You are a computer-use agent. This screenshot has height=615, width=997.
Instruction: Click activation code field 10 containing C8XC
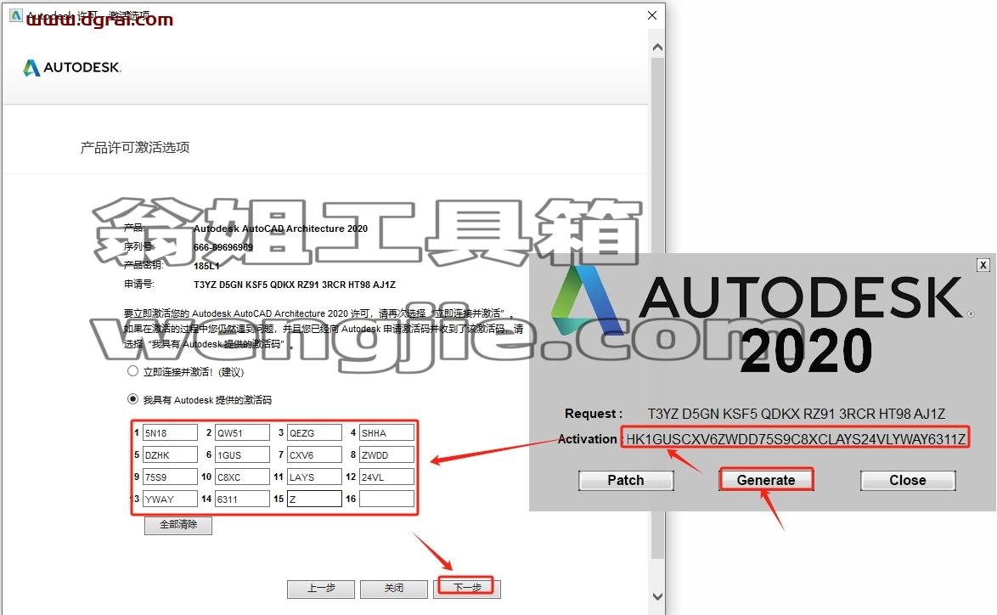(x=242, y=477)
